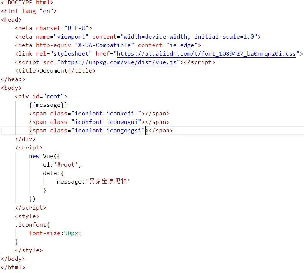The width and height of the screenshot is (304, 273).
Task: Click the viewport value text
Action: pyautogui.click(x=71, y=36)
